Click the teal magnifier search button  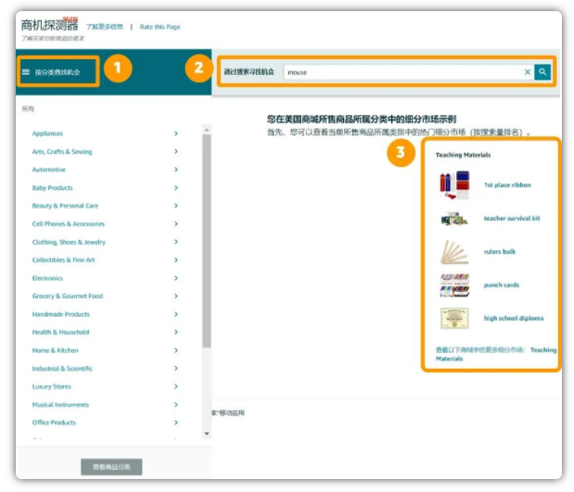543,71
